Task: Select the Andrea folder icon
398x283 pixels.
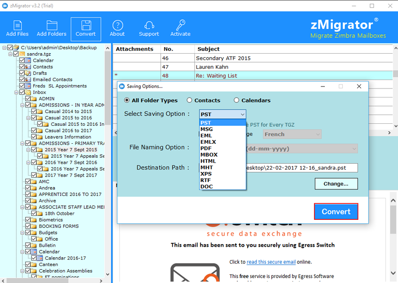Action: pos(34,188)
